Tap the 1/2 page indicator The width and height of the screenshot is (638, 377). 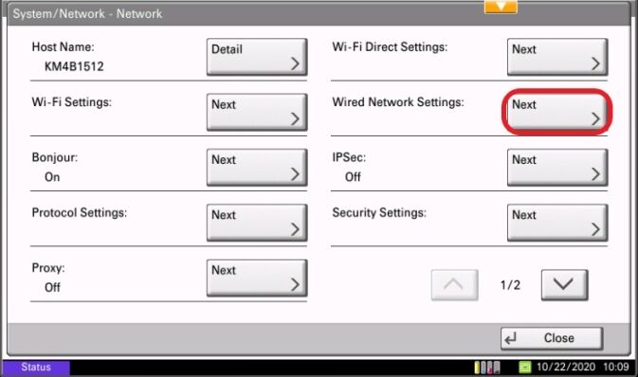(510, 285)
